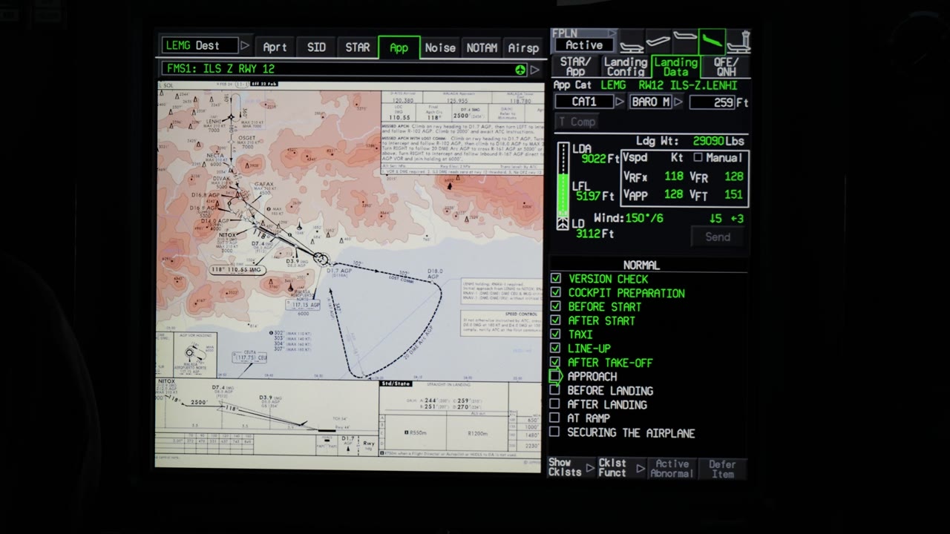Click the arrow icon beside LEMG Dest
The height and width of the screenshot is (534, 950).
click(245, 46)
